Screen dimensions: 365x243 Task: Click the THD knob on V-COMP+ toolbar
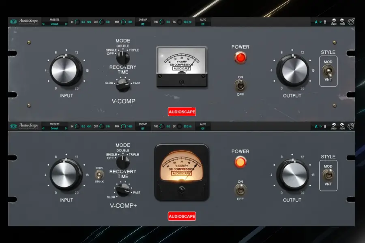162,126
